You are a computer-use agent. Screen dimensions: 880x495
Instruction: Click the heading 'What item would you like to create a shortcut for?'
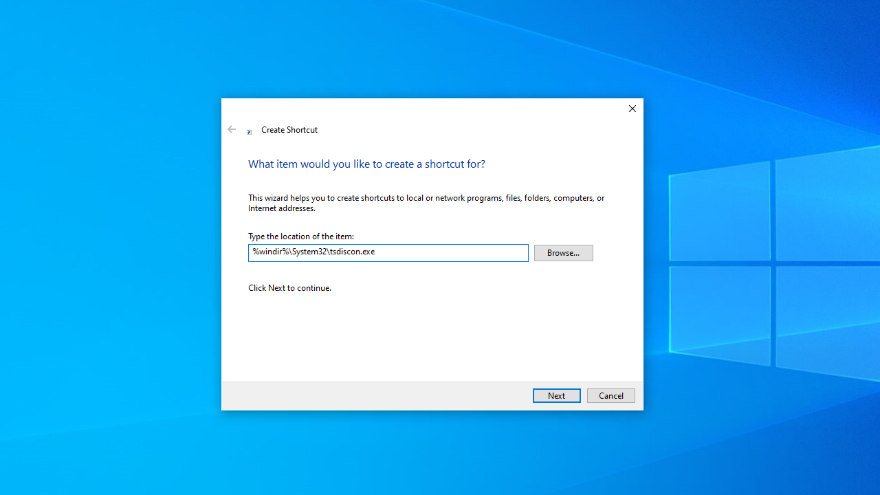click(x=366, y=164)
